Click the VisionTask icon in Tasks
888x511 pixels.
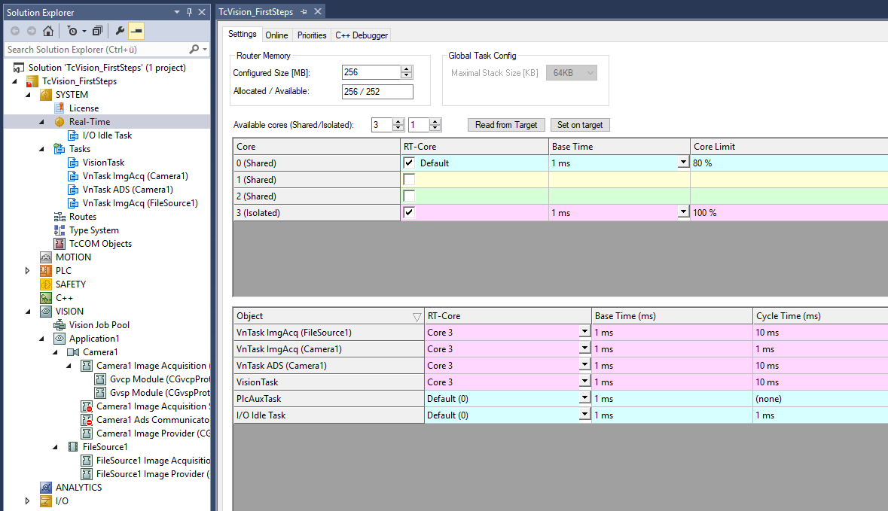73,163
